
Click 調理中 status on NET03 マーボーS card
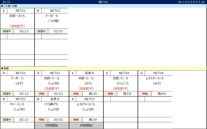[x=41, y=31]
